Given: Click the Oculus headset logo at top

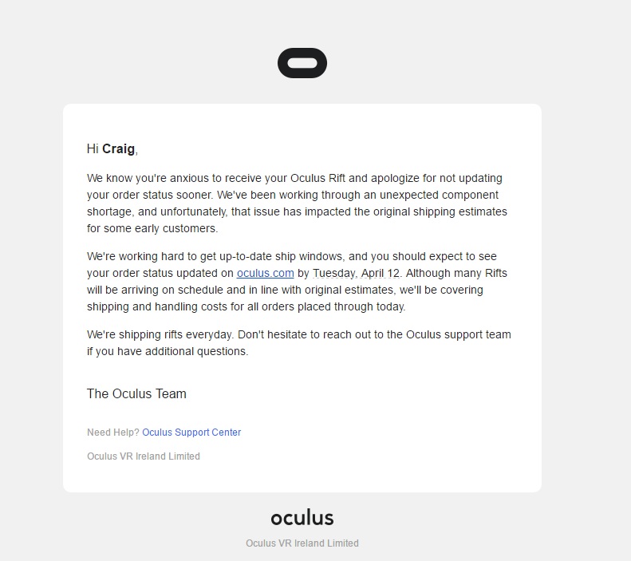Looking at the screenshot, I should (x=302, y=64).
